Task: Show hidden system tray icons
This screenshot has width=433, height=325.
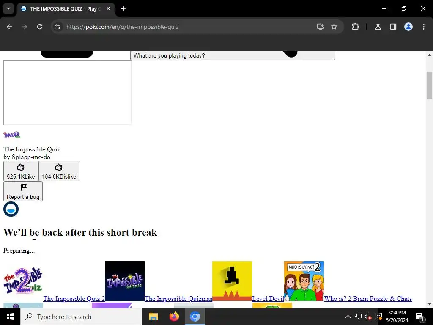Action: 348,317
